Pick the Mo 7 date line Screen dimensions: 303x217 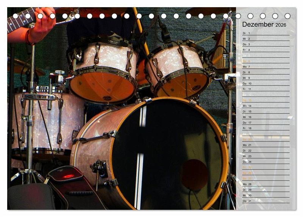click(x=265, y=67)
